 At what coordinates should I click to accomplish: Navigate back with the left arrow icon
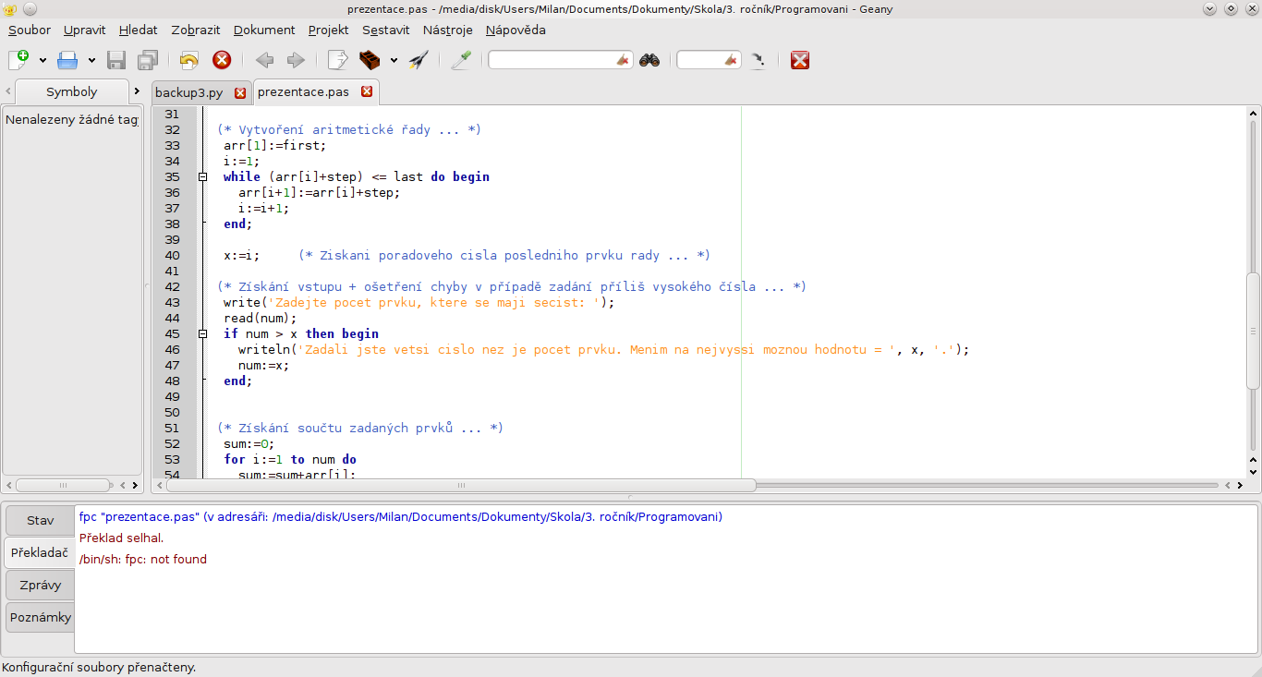click(x=264, y=60)
